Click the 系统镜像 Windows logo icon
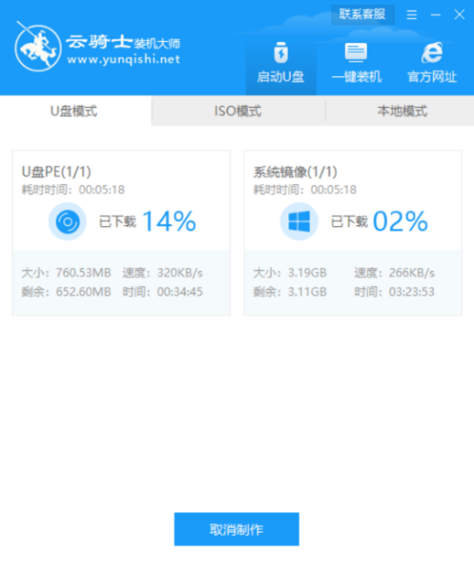This screenshot has height=586, width=474. pos(299,222)
